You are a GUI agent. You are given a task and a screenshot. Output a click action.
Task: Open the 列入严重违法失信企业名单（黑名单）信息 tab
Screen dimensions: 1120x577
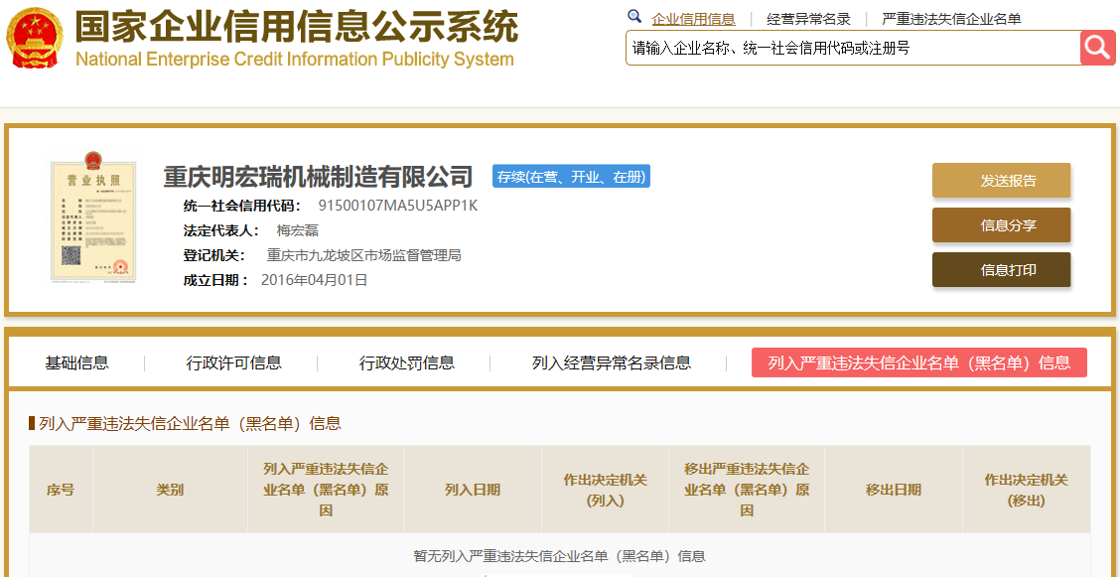coord(919,362)
